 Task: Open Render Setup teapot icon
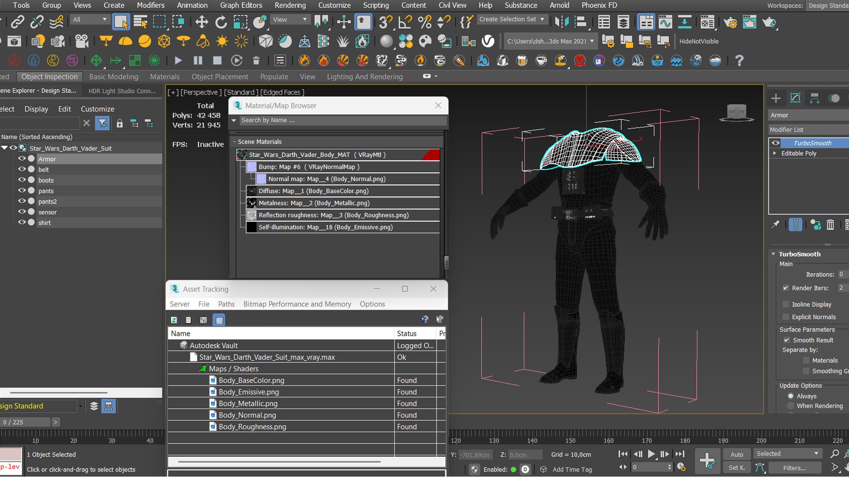730,22
